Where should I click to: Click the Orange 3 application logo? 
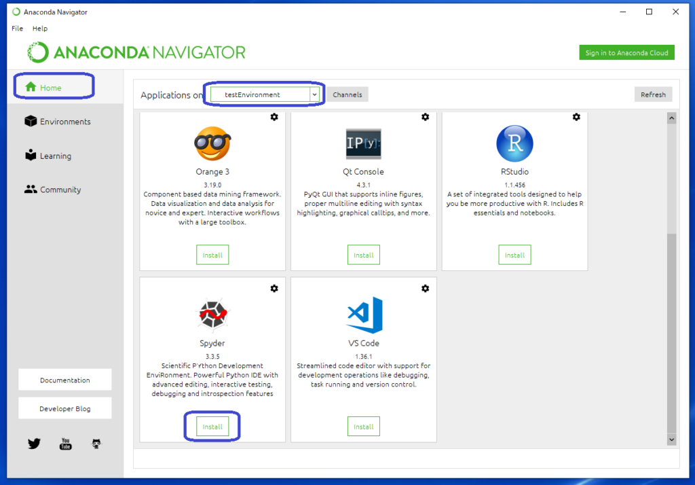tap(212, 143)
